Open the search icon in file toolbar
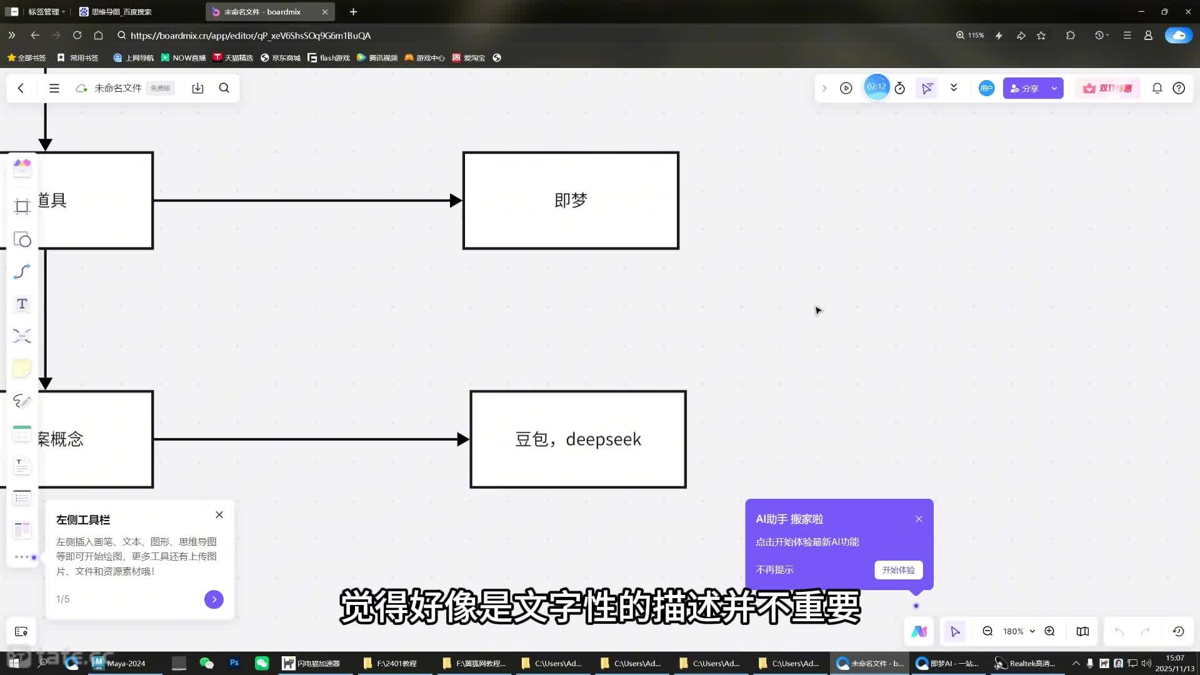1200x675 pixels. (x=224, y=88)
